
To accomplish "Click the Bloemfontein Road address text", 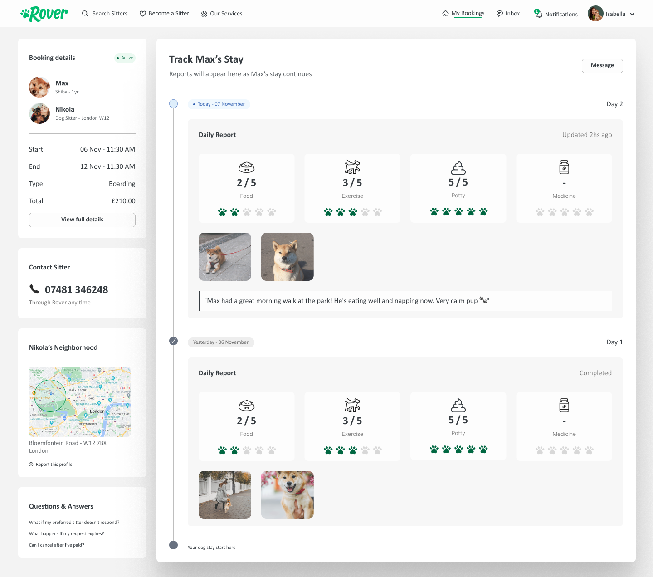I will [x=68, y=447].
